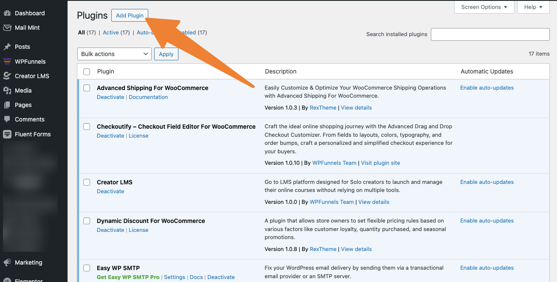Expand the Help tab dropdown
The width and height of the screenshot is (557, 282).
(x=533, y=7)
